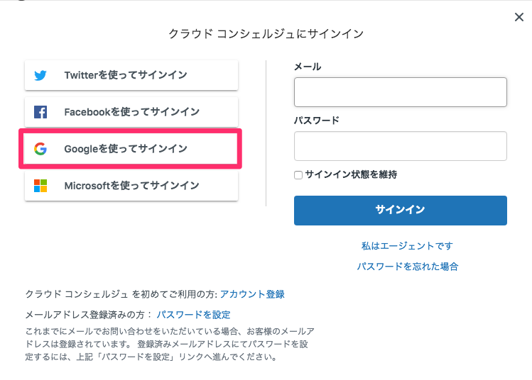The height and width of the screenshot is (380, 532).
Task: Submit with the blue サインイン button
Action: pos(401,211)
